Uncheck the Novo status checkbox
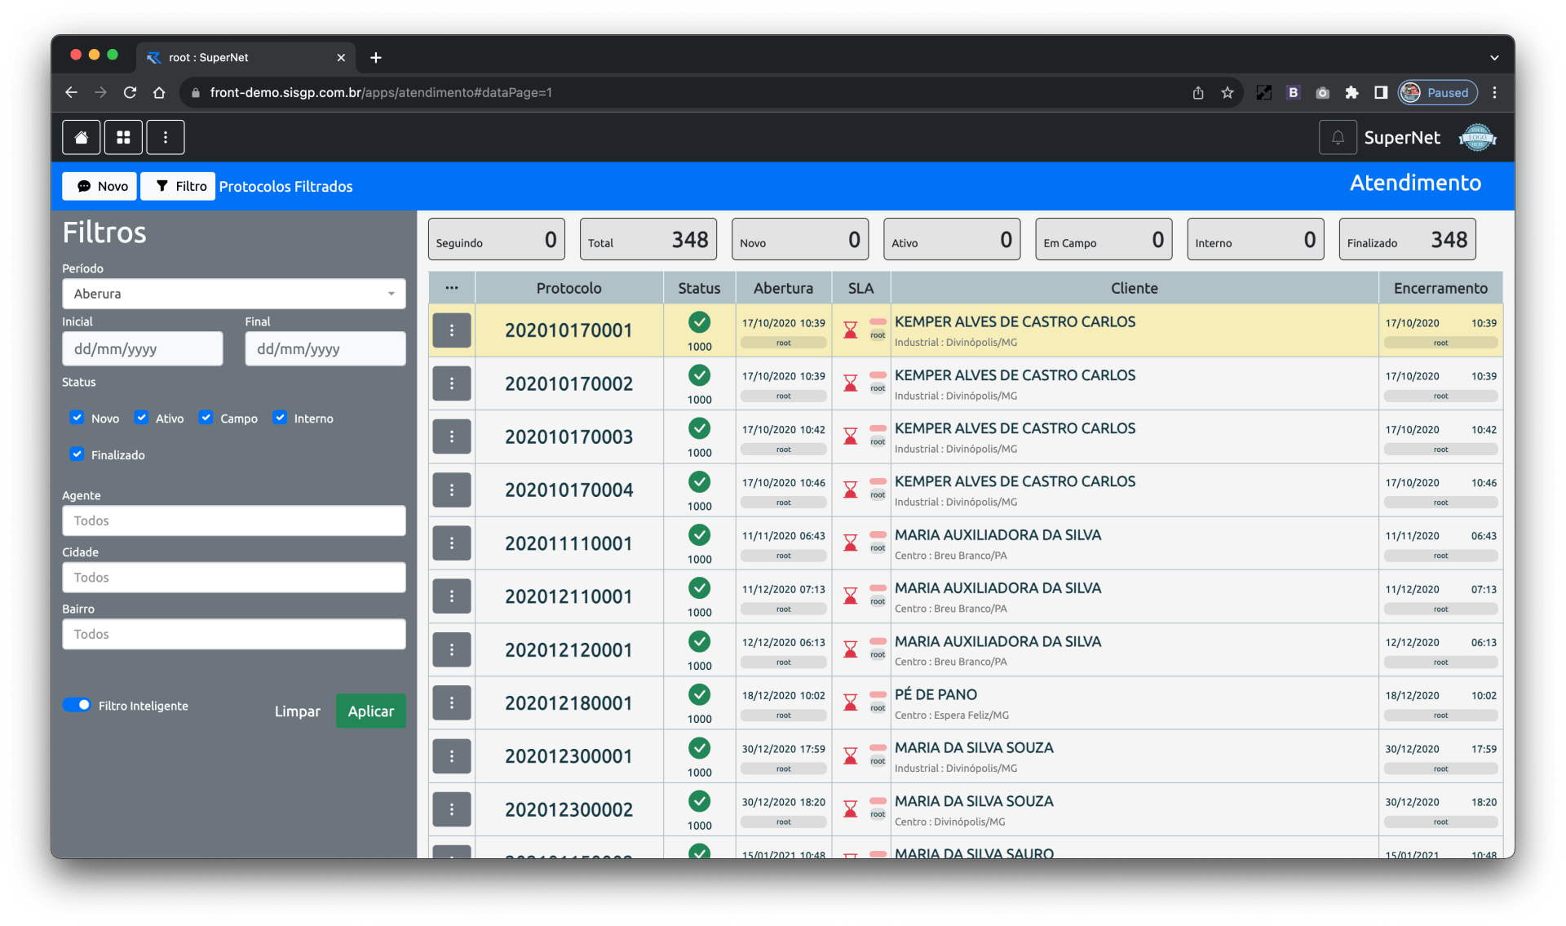 point(77,418)
